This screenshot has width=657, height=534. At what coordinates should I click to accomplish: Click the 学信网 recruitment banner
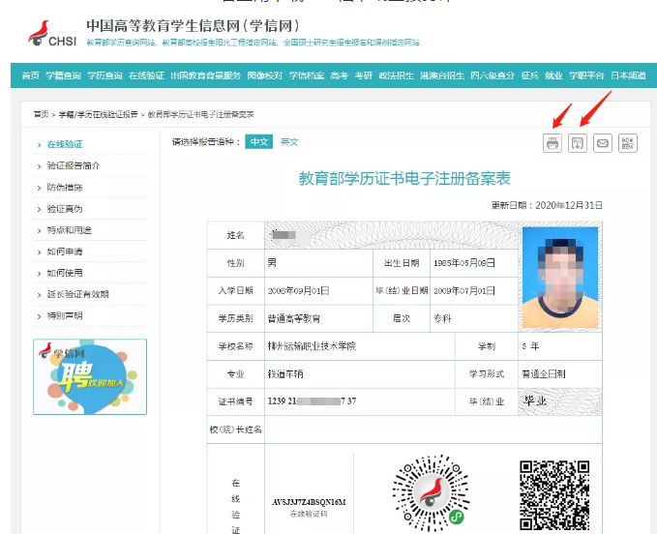[x=90, y=376]
